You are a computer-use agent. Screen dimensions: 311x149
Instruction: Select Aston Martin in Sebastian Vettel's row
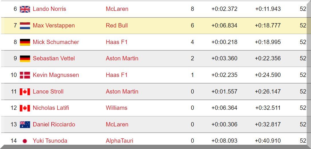tap(122, 58)
